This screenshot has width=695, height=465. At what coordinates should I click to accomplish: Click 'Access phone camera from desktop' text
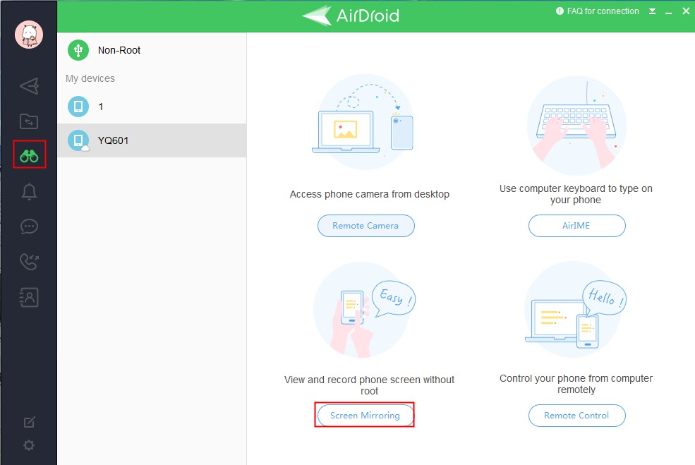click(369, 194)
